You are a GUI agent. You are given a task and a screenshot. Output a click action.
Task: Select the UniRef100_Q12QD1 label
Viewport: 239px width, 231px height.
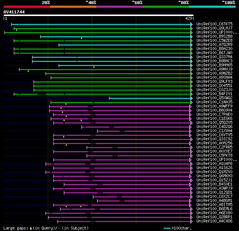click(214, 193)
